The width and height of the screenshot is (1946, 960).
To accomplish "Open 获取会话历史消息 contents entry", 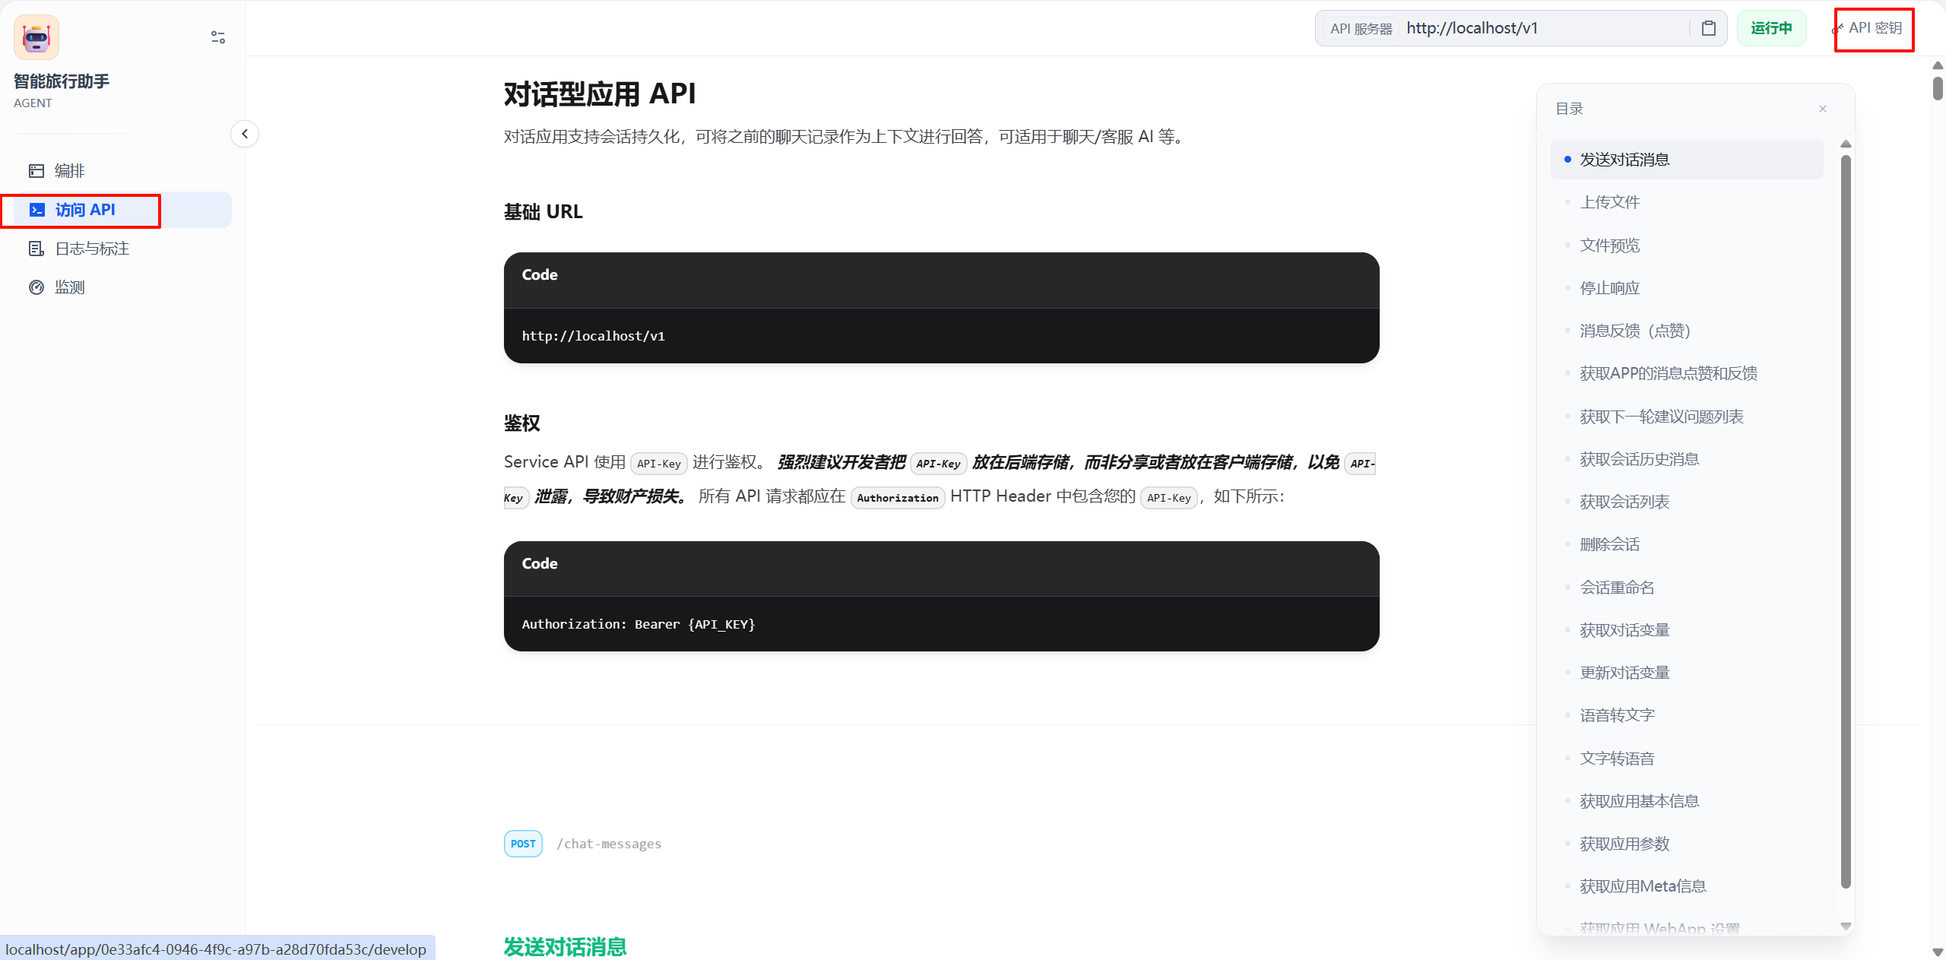I will point(1639,459).
